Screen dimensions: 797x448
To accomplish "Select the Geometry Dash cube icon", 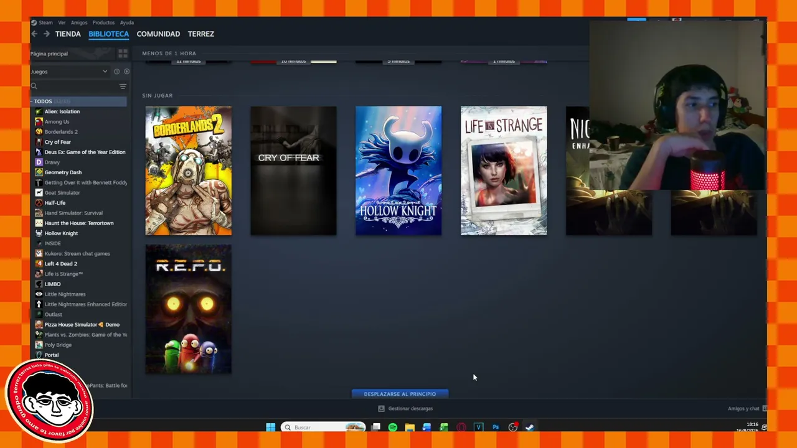I will click(39, 172).
